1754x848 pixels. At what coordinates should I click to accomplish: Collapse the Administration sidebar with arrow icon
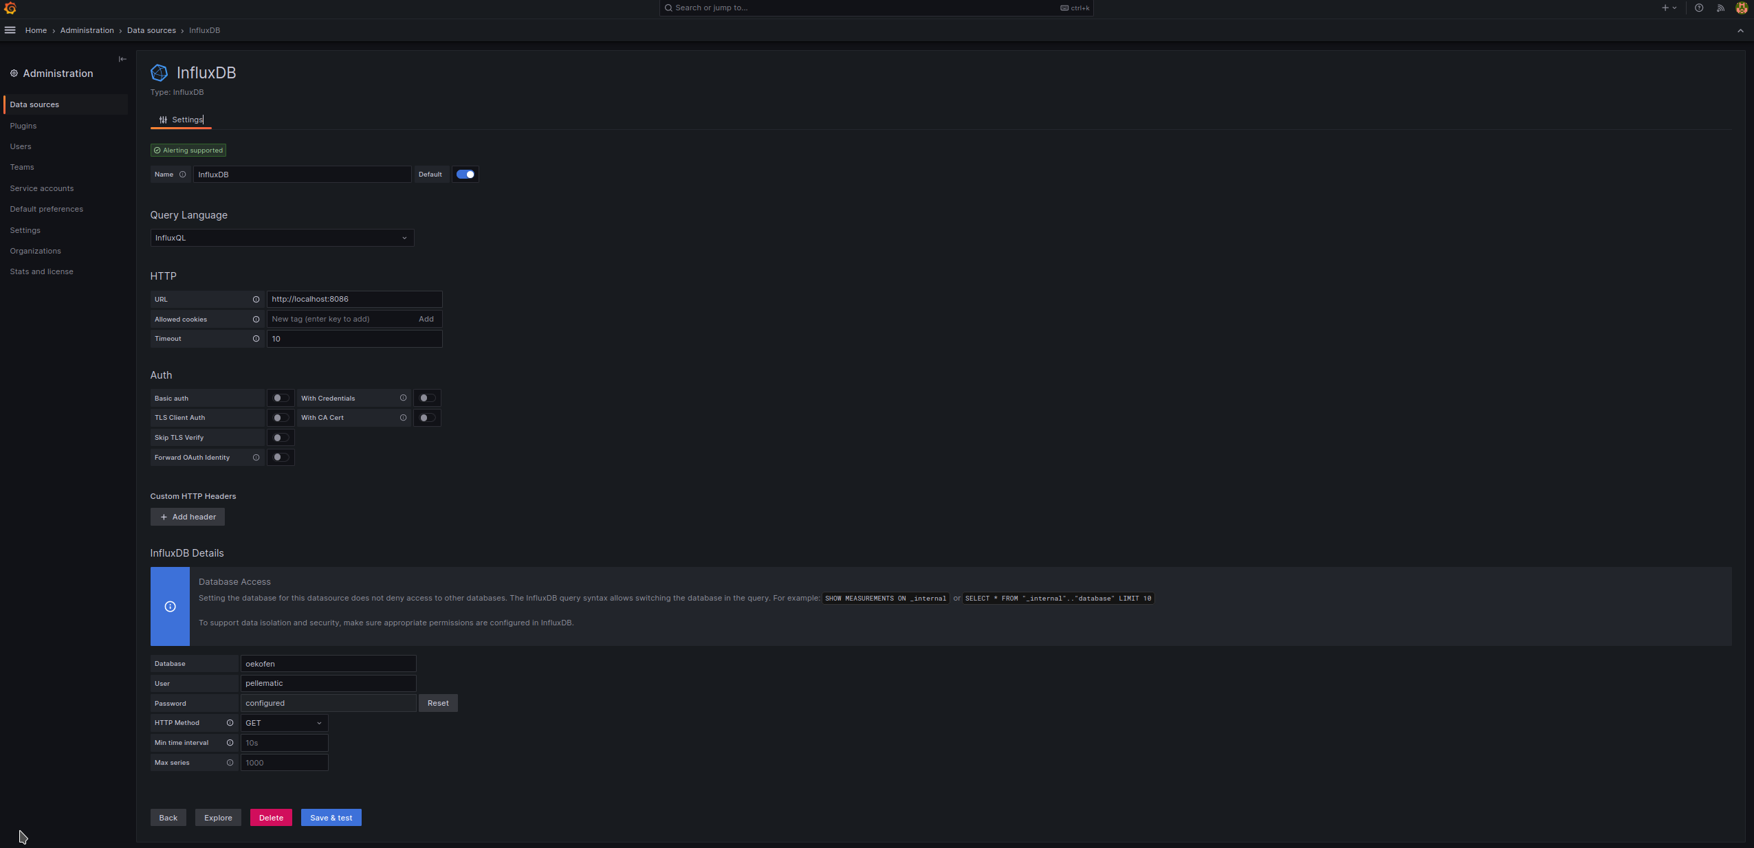[x=122, y=59]
